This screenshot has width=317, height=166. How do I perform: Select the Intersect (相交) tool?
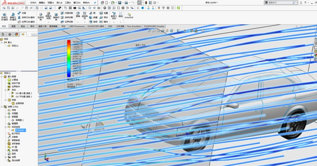[x=104, y=17]
